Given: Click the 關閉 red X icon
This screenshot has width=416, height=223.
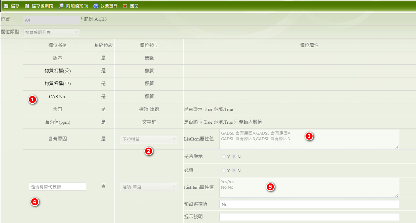Looking at the screenshot, I should coord(125,6).
